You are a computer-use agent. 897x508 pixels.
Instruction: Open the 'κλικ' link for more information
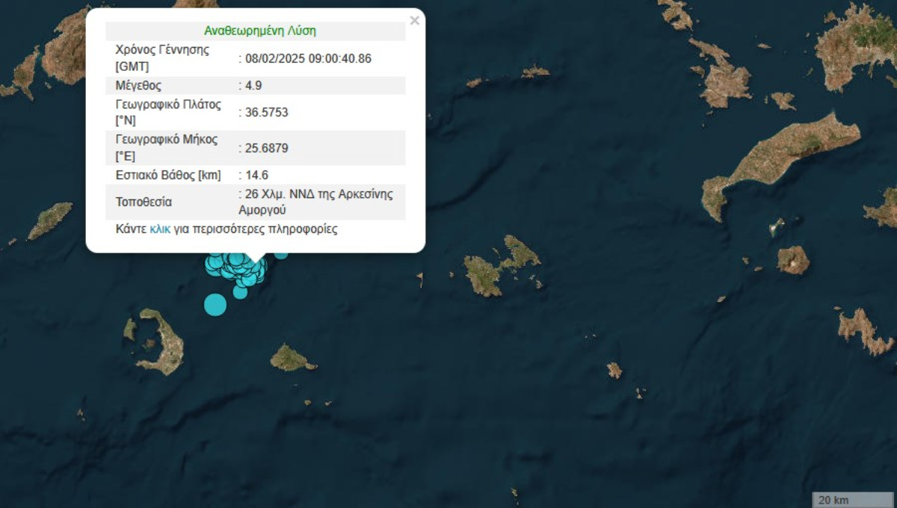click(x=160, y=229)
